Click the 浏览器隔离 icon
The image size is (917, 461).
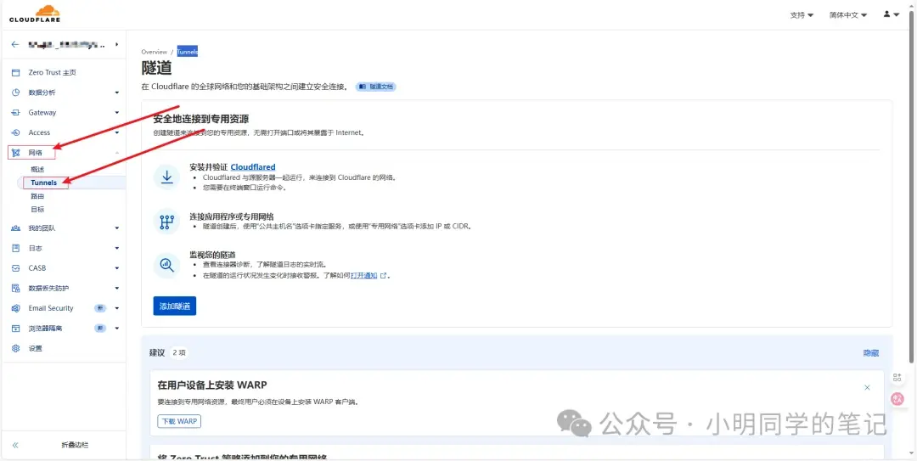click(16, 329)
